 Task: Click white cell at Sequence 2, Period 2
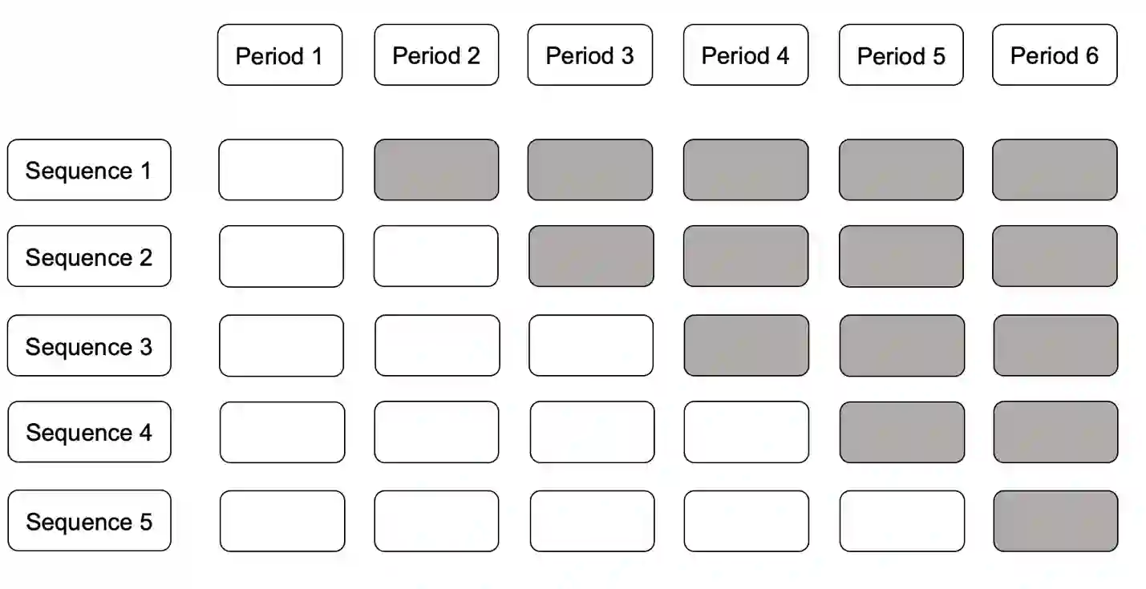(x=435, y=256)
